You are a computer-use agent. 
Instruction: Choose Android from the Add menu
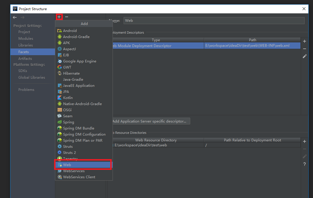point(84,31)
